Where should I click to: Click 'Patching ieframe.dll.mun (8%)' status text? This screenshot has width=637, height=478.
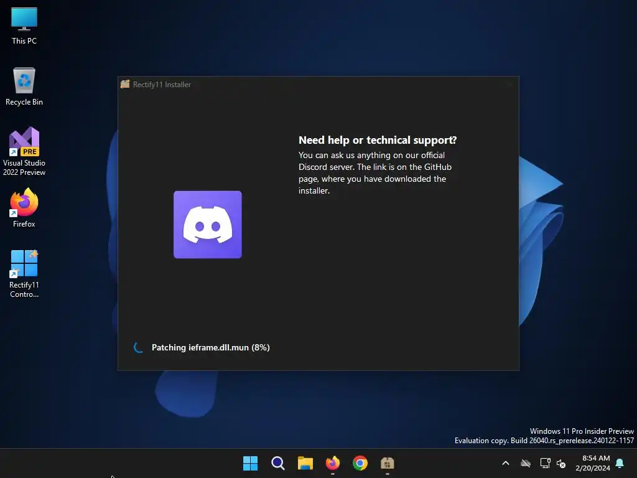coord(210,347)
